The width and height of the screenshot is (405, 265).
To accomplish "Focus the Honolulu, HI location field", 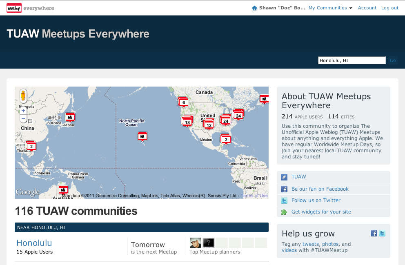I will 352,60.
